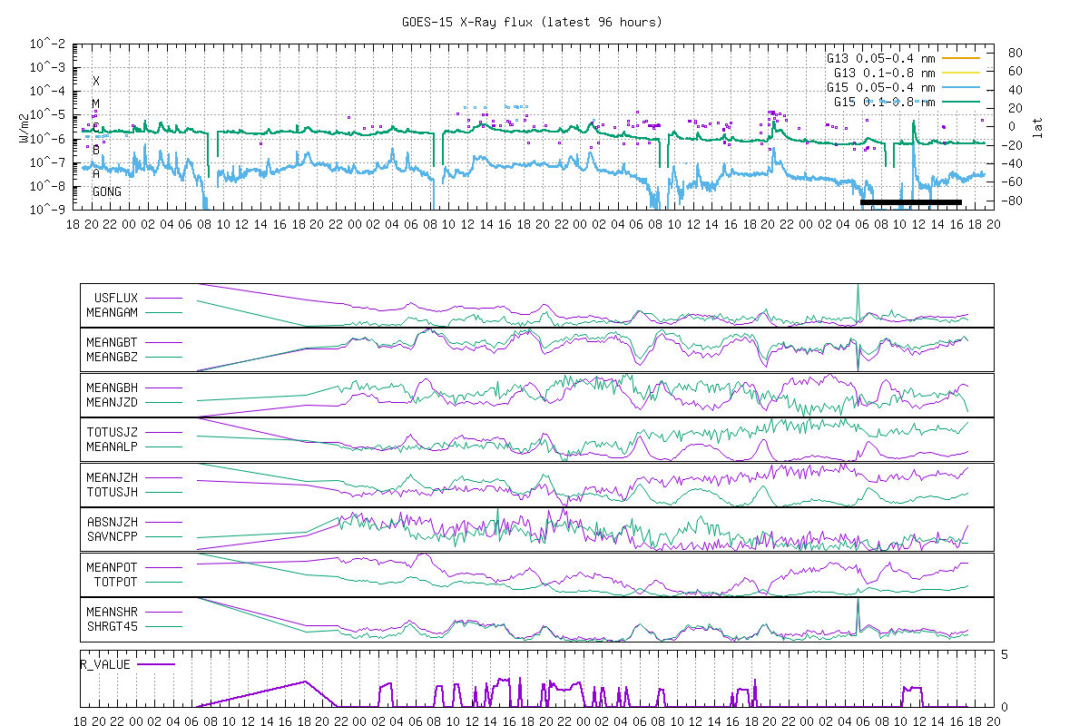The height and width of the screenshot is (726, 1089).
Task: Click the 10^-9 y-axis tick label
Action: click(x=46, y=209)
